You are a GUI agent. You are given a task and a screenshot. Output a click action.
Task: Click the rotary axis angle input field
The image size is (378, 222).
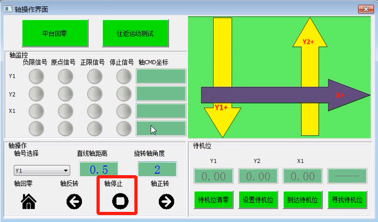coord(157,170)
